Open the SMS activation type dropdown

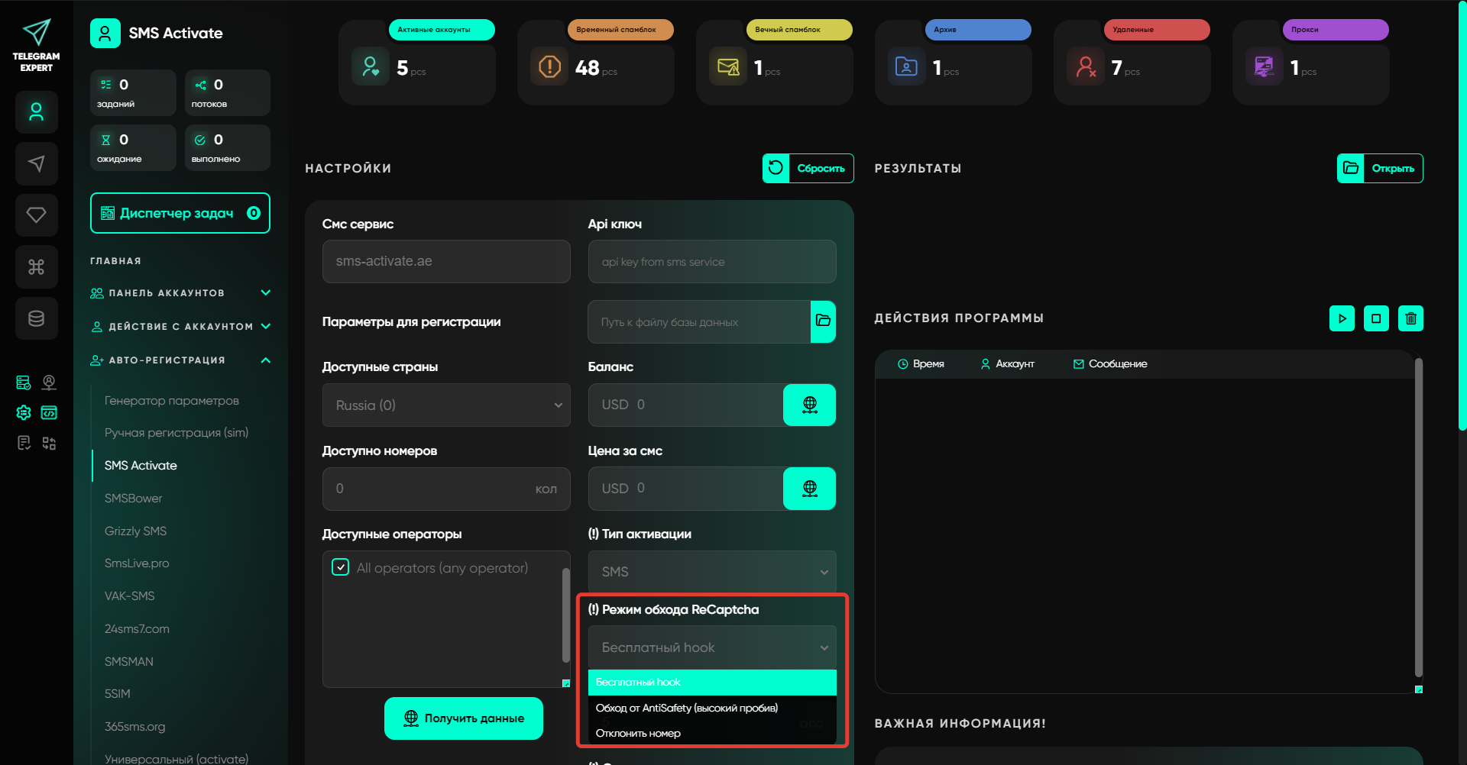click(711, 572)
